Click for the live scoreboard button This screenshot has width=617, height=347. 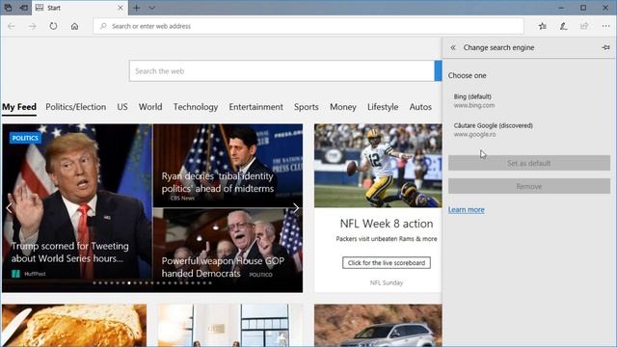(x=387, y=263)
